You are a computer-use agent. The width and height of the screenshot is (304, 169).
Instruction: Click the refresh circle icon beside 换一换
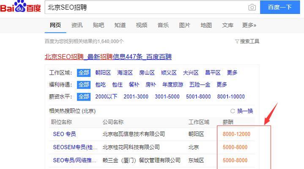click(x=233, y=111)
